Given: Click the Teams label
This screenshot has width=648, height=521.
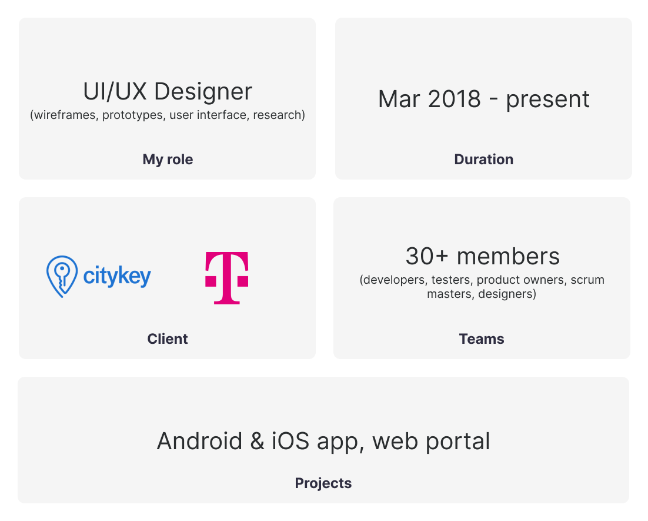Looking at the screenshot, I should (482, 339).
